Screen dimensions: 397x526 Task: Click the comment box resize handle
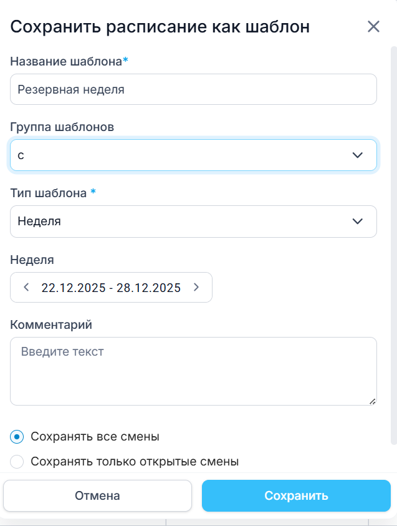(x=373, y=401)
